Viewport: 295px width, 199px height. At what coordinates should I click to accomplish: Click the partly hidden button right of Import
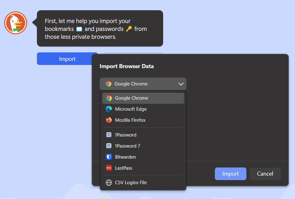133,53
